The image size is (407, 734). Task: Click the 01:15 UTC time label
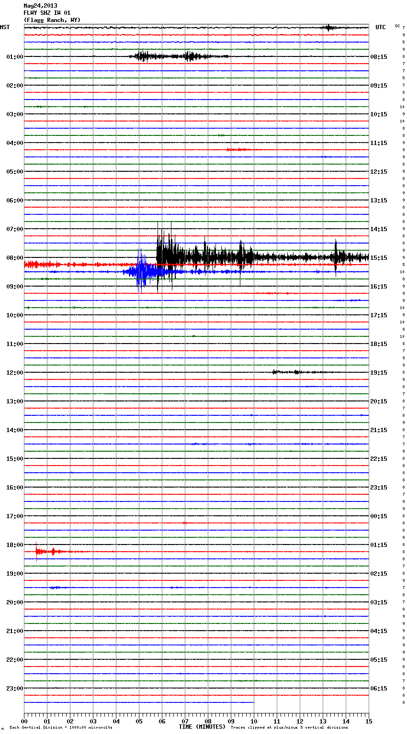click(x=379, y=545)
